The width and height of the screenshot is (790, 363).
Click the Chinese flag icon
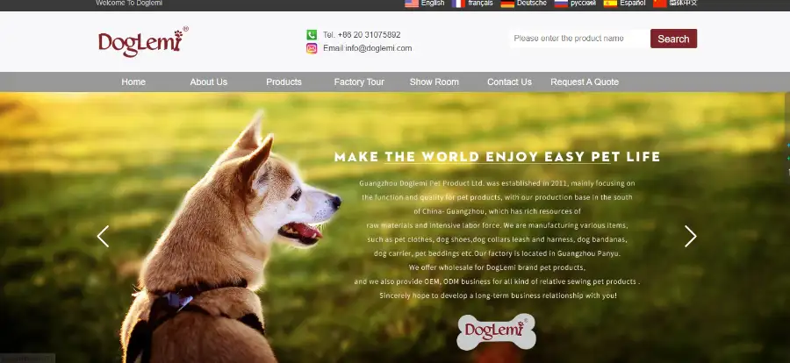[x=660, y=4]
